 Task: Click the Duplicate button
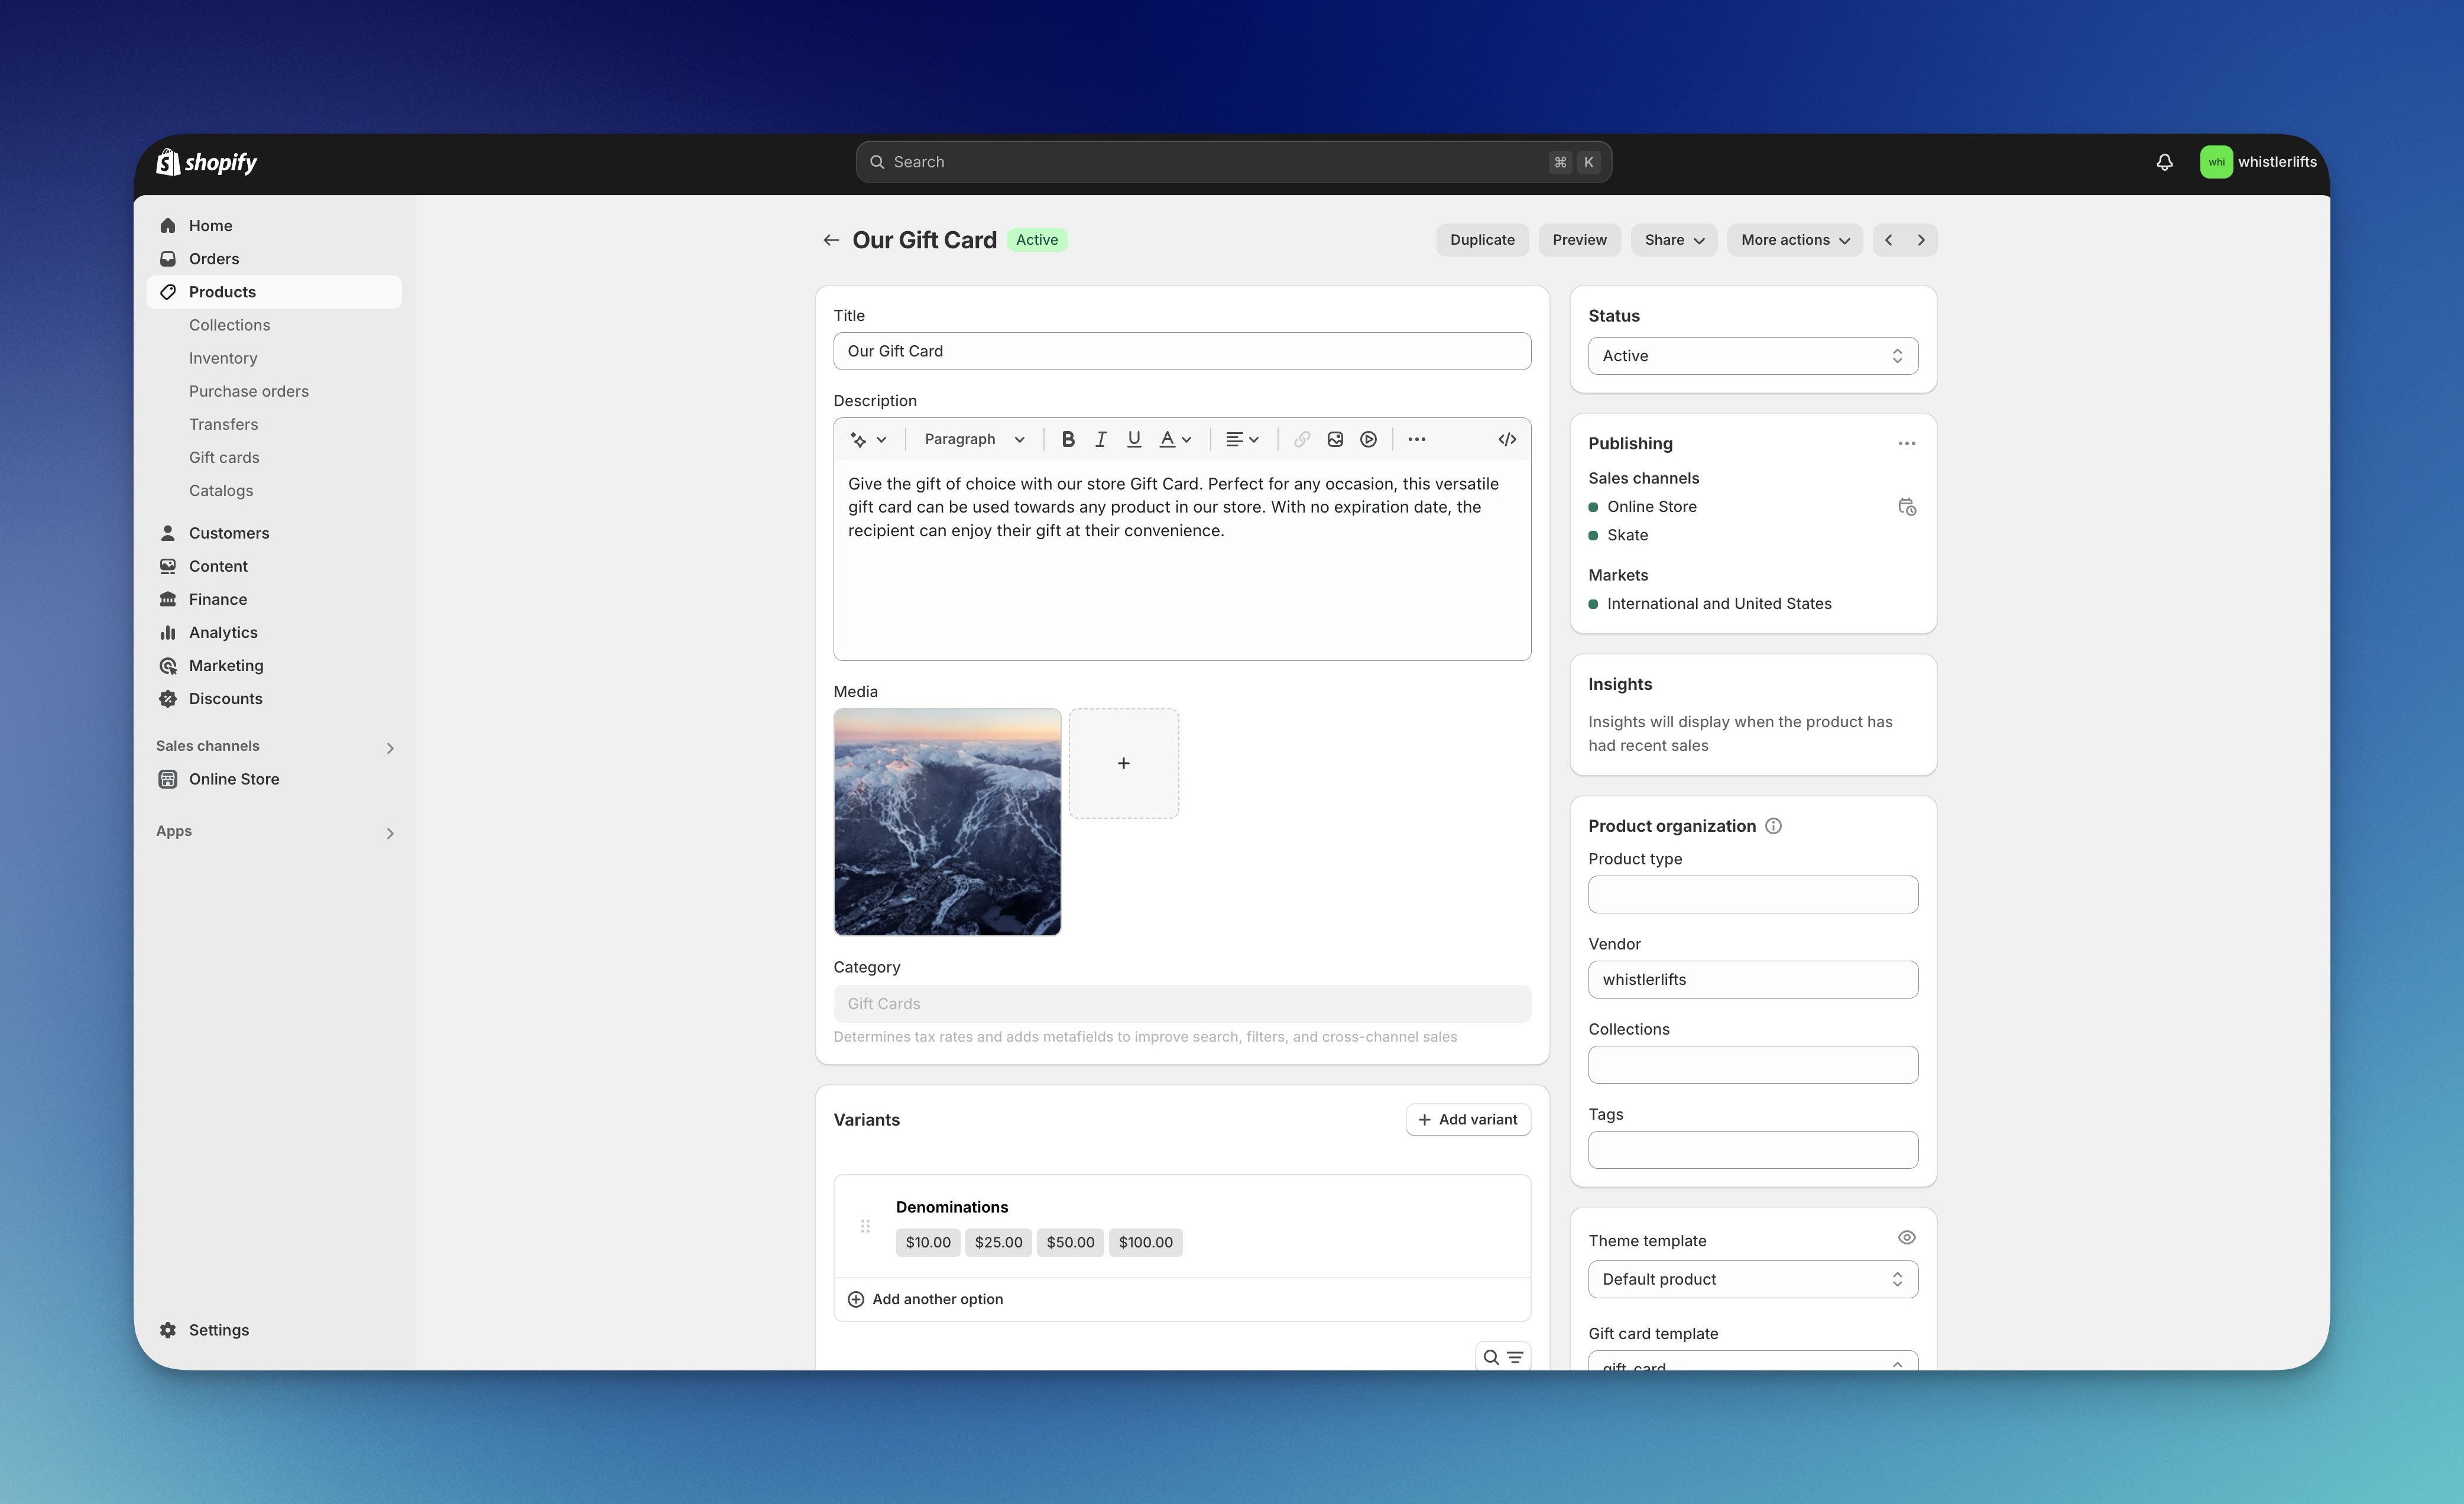pyautogui.click(x=1482, y=240)
